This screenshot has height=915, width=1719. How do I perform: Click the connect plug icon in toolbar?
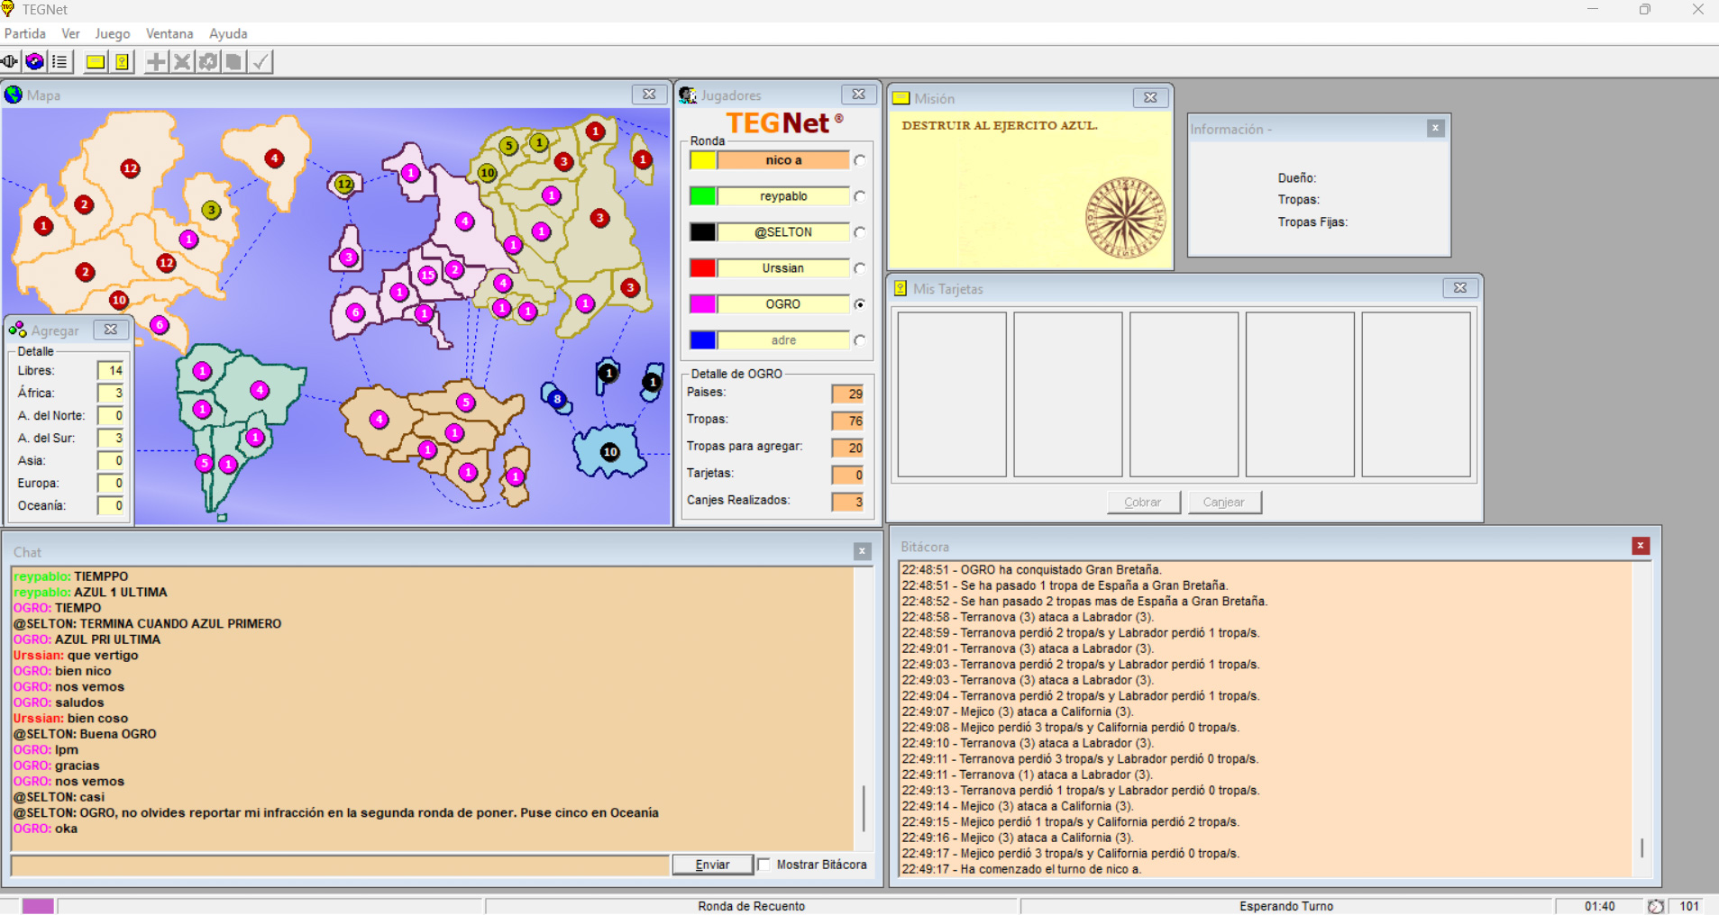coord(10,61)
